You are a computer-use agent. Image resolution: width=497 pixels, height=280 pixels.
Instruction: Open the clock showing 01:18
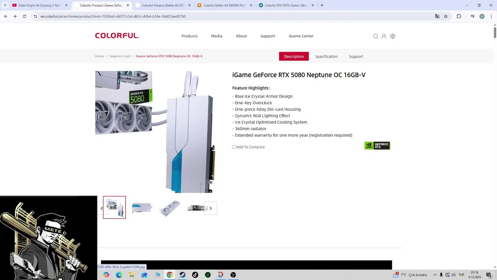coord(474,275)
